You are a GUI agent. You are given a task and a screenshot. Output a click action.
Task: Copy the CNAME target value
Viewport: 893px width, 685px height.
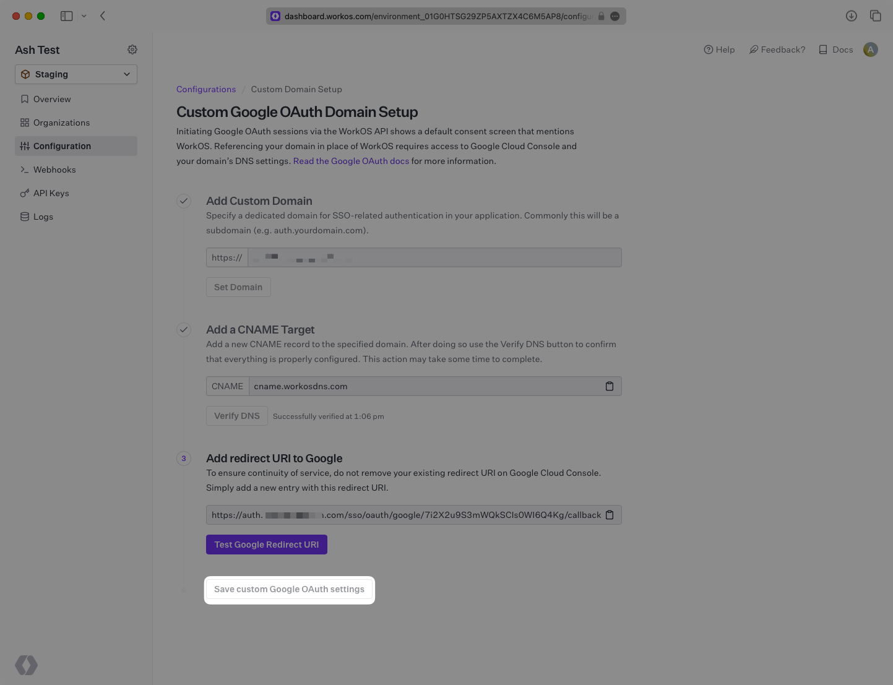point(610,386)
